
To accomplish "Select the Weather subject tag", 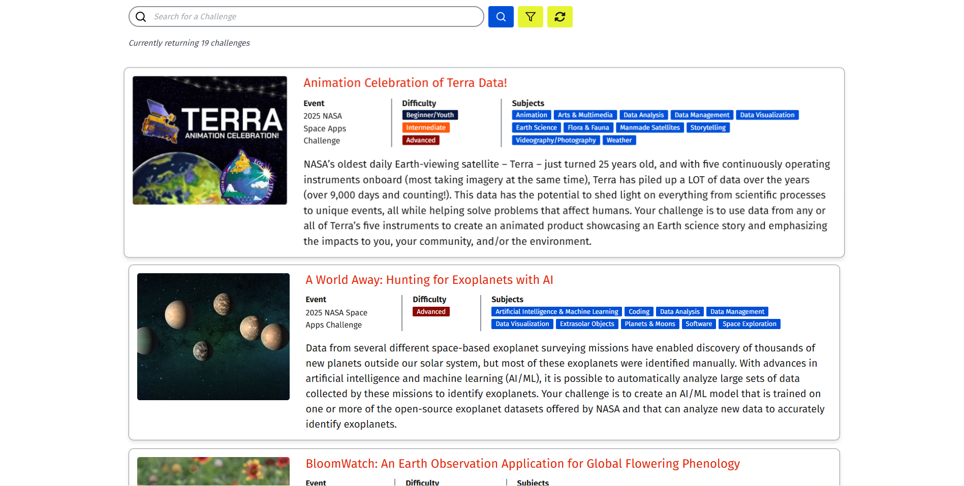I will pos(619,140).
